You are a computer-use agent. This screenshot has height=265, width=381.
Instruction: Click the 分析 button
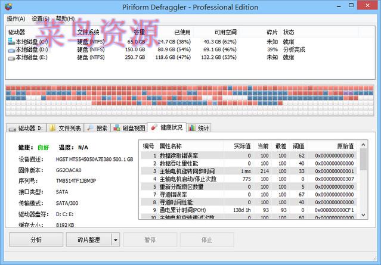click(x=36, y=240)
